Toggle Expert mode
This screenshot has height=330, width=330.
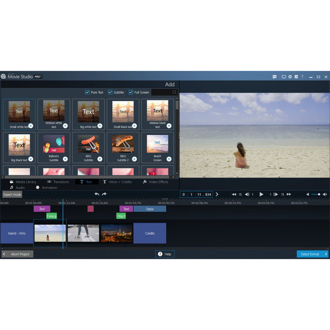(x=12, y=195)
